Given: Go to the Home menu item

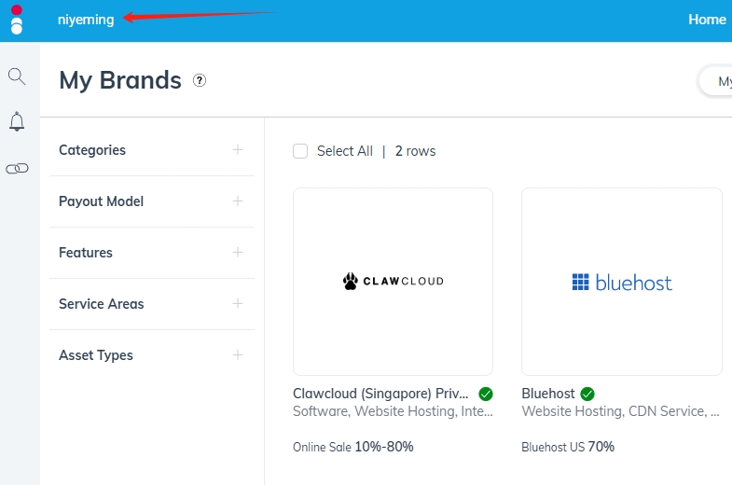Looking at the screenshot, I should (x=707, y=20).
